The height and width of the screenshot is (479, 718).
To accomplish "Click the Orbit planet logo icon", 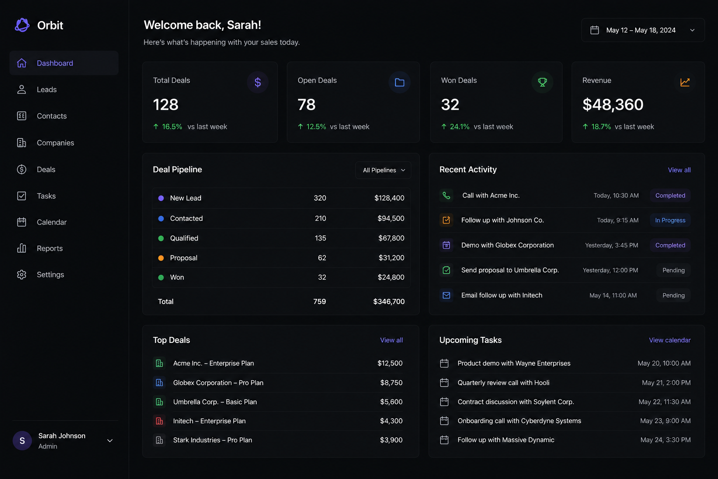I will [x=22, y=25].
